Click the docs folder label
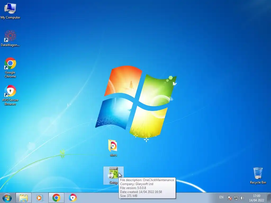 pyautogui.click(x=113, y=155)
